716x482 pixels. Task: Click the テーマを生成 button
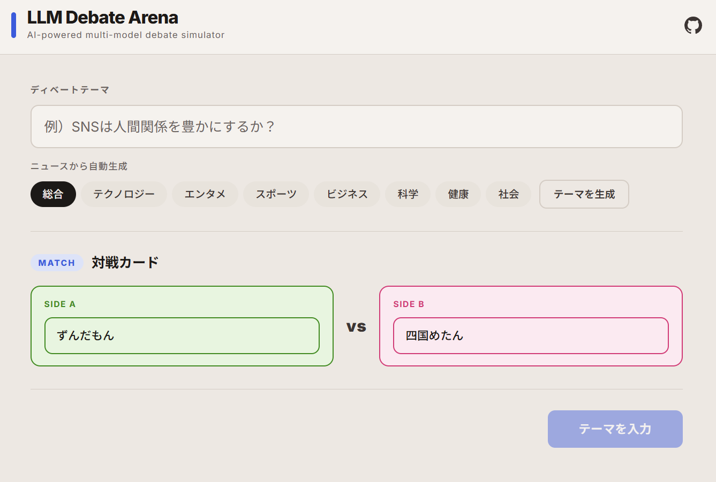click(x=584, y=194)
